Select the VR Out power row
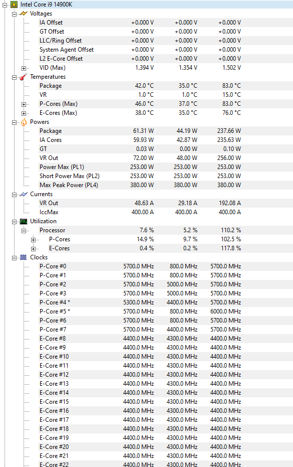 pos(166,158)
